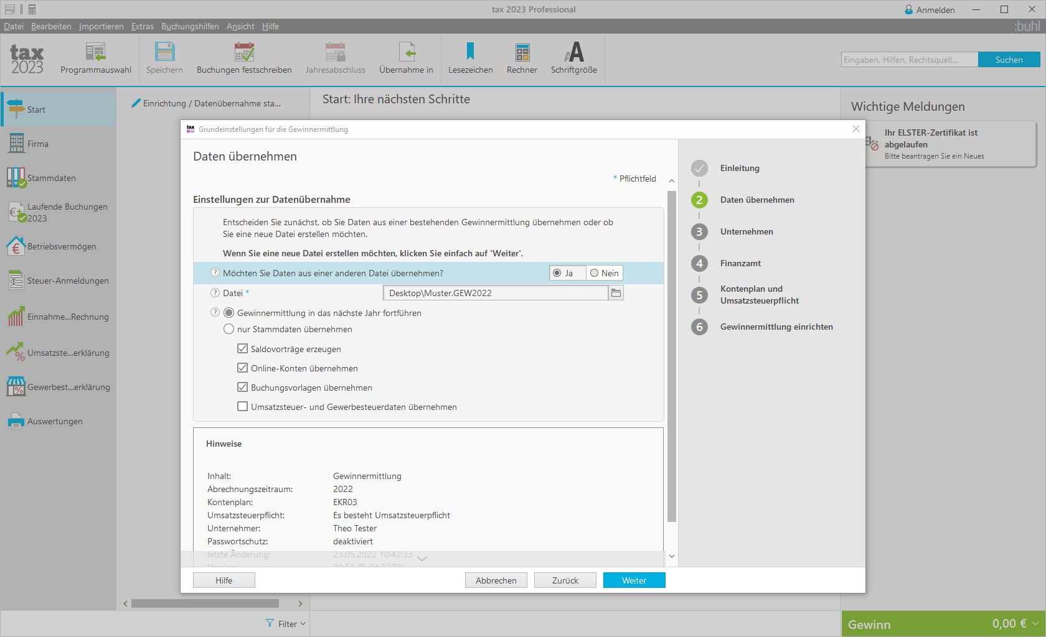The height and width of the screenshot is (637, 1046).
Task: Uncheck Online-Konten übernehmen
Action: 243,368
